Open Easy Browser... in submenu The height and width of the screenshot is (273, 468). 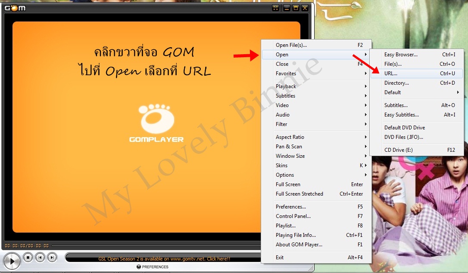pyautogui.click(x=417, y=55)
